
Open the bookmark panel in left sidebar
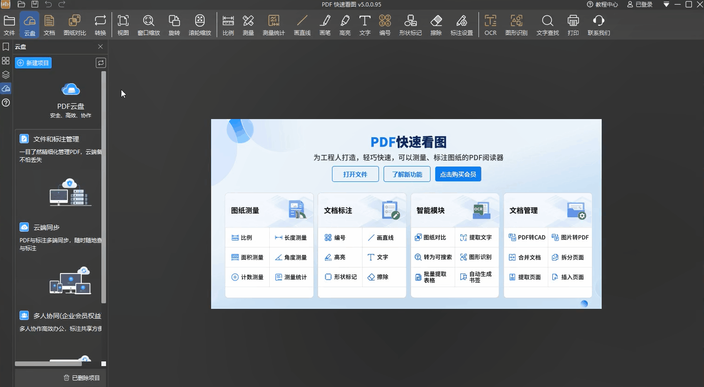(6, 47)
